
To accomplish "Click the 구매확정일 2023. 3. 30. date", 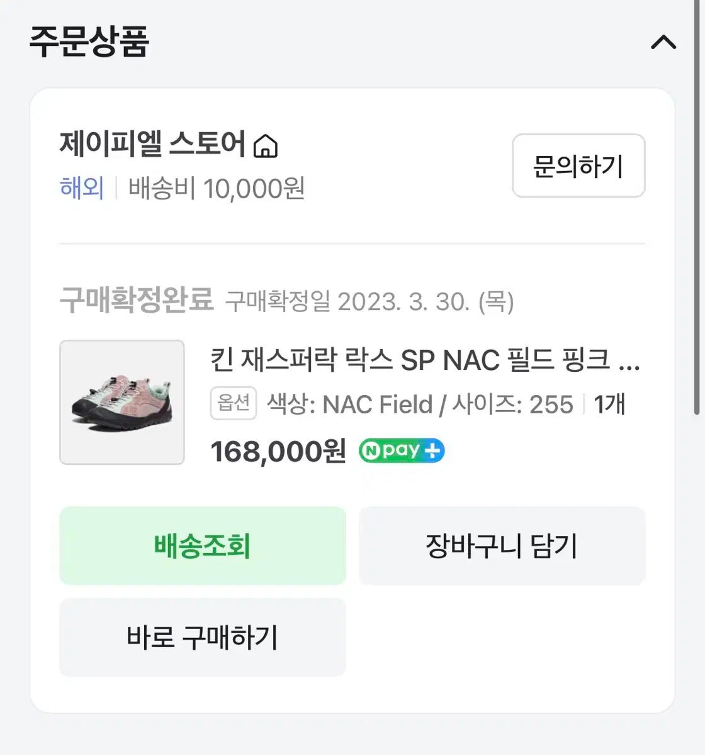I will click(x=369, y=301).
